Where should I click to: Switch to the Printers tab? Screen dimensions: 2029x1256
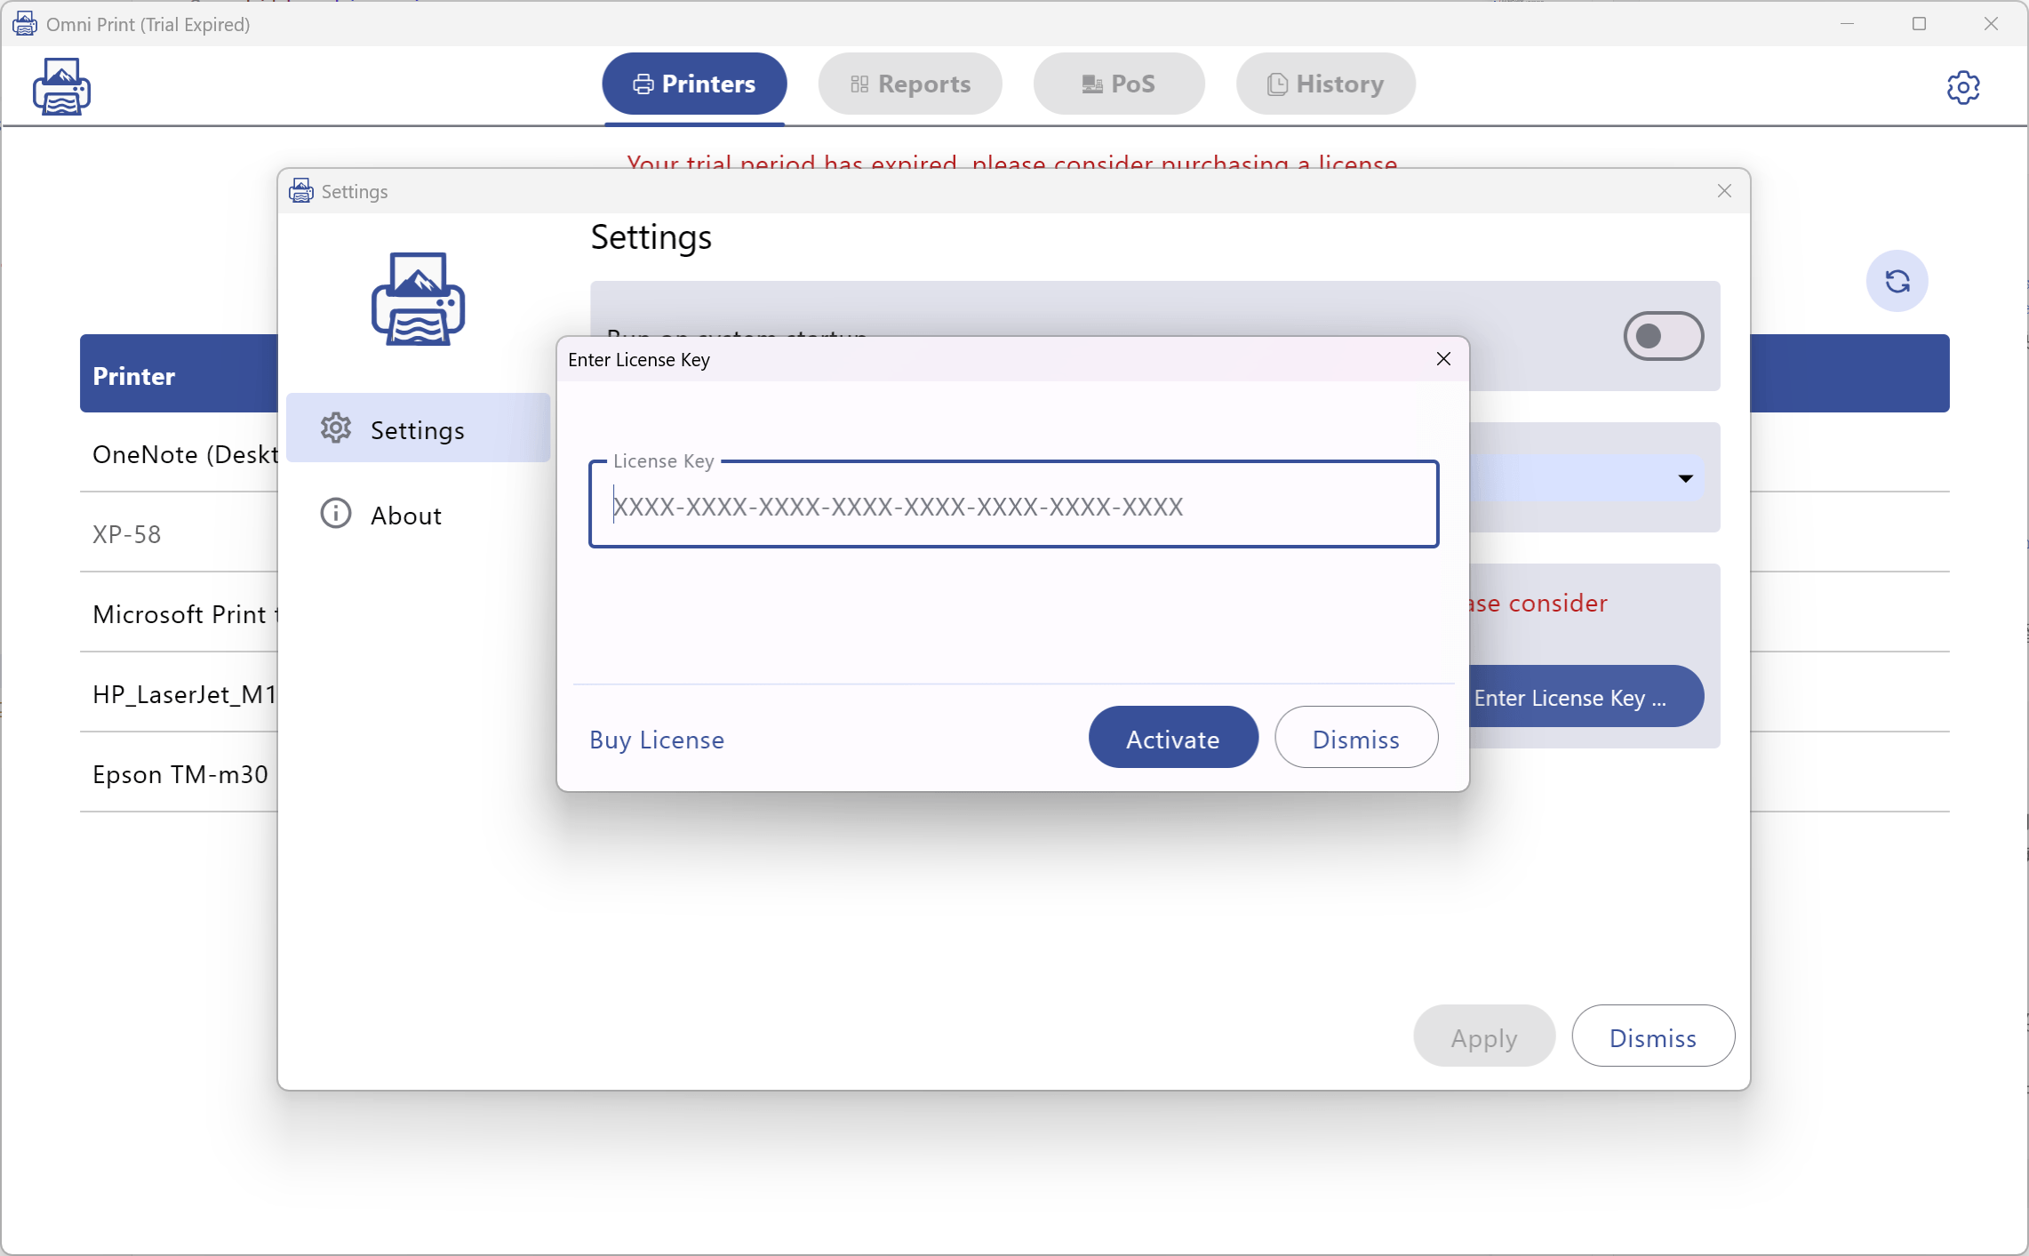click(x=693, y=83)
